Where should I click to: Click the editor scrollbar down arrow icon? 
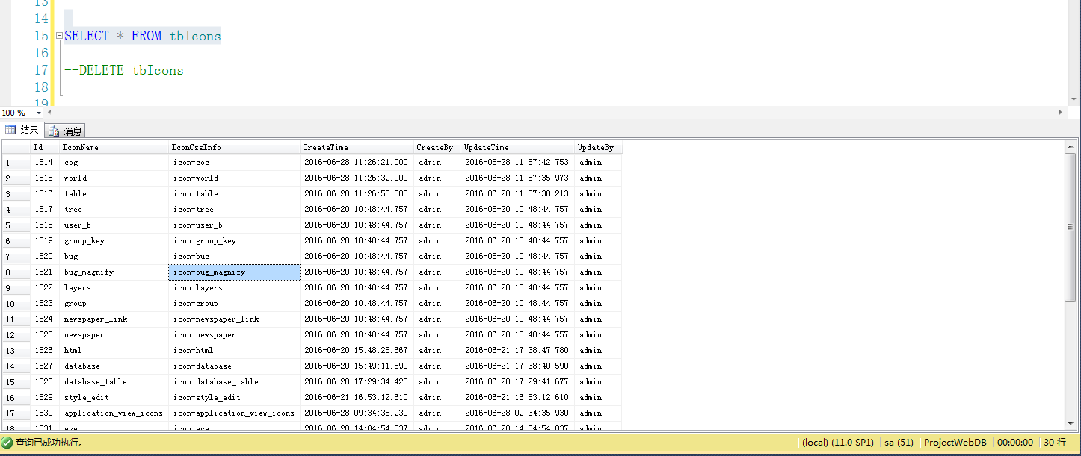pyautogui.click(x=1074, y=98)
